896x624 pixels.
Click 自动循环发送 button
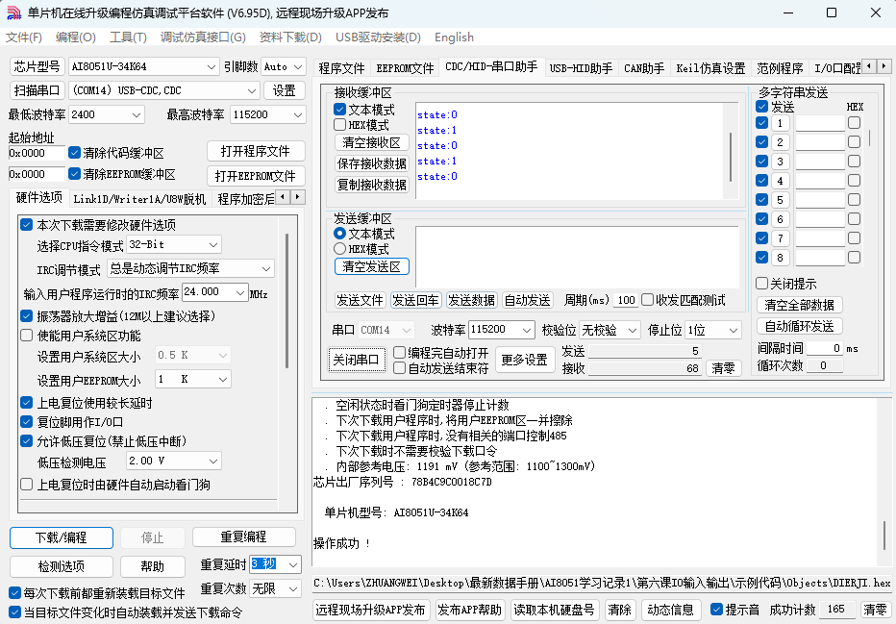[x=800, y=326]
